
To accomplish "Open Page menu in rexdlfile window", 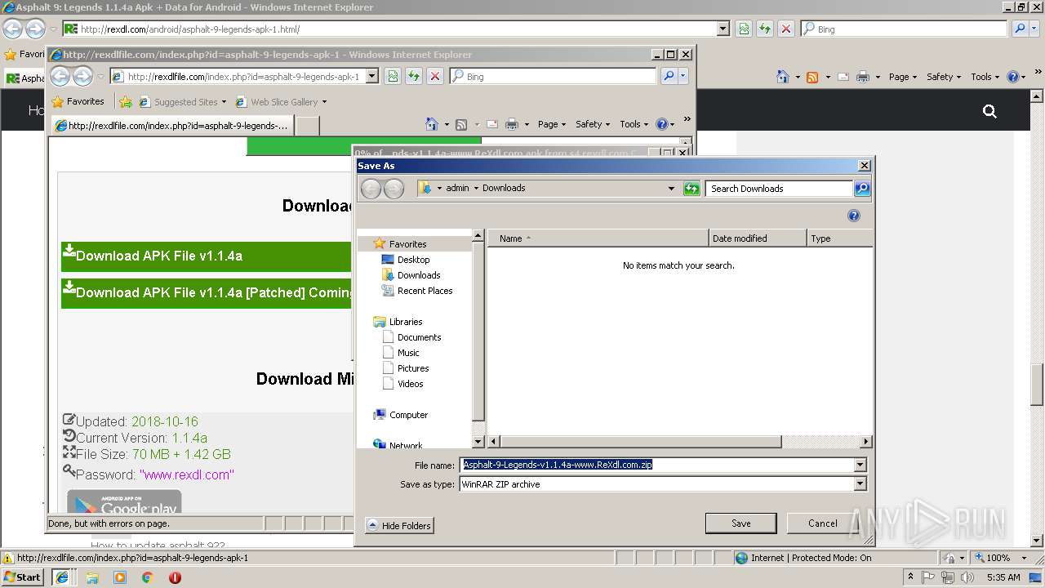I will [x=553, y=124].
